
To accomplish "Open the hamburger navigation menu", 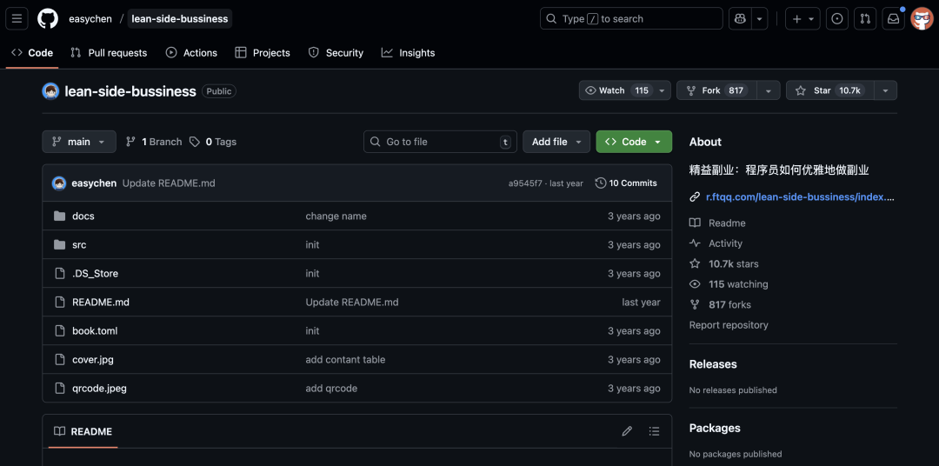I will pyautogui.click(x=17, y=18).
